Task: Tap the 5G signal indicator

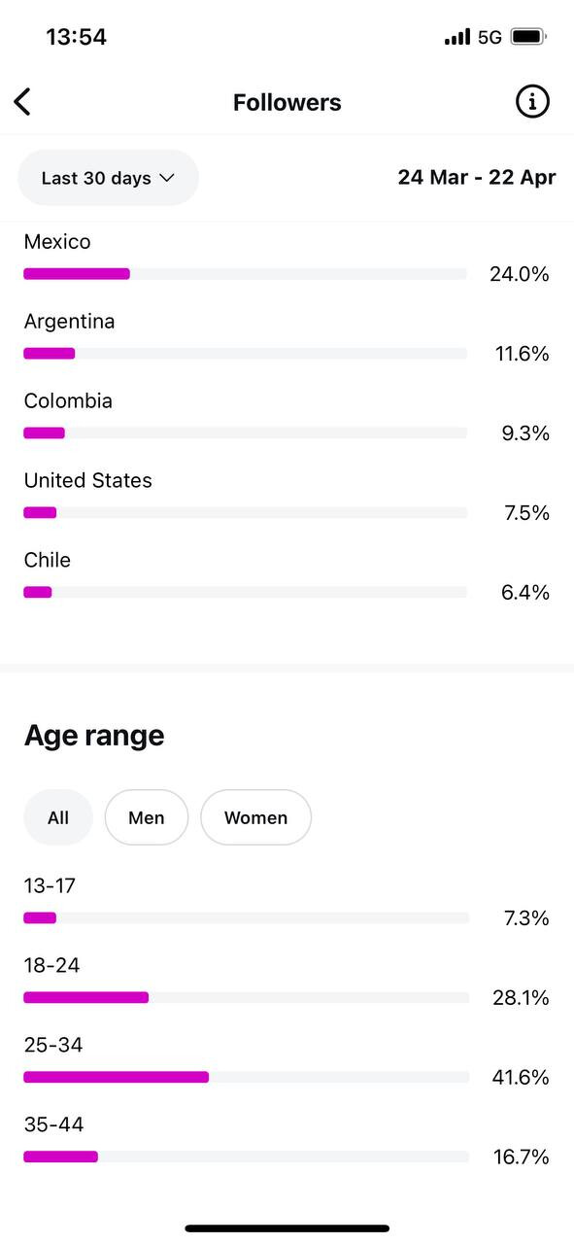Action: (490, 37)
